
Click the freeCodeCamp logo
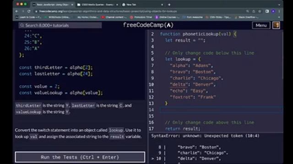click(x=148, y=25)
